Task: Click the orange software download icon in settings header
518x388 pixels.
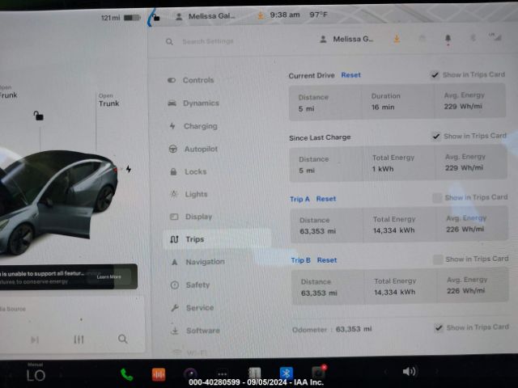Action: point(397,40)
